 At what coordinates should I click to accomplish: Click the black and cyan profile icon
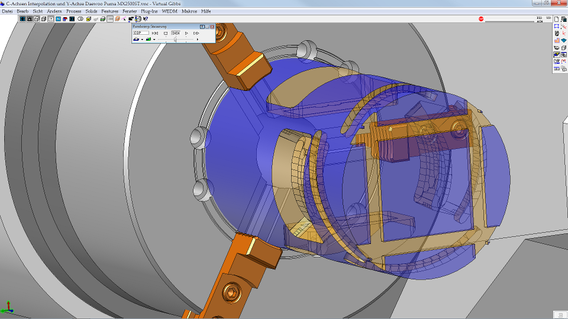72,19
